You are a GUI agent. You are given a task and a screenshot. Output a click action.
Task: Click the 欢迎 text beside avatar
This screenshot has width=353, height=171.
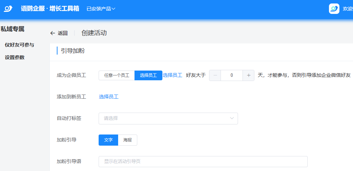347,9
